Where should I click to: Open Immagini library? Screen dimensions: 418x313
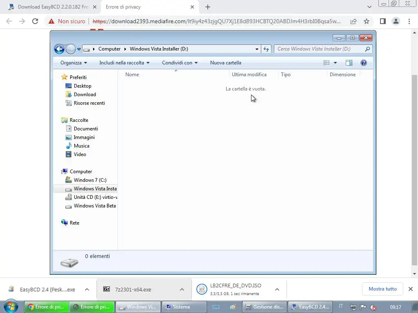point(84,137)
